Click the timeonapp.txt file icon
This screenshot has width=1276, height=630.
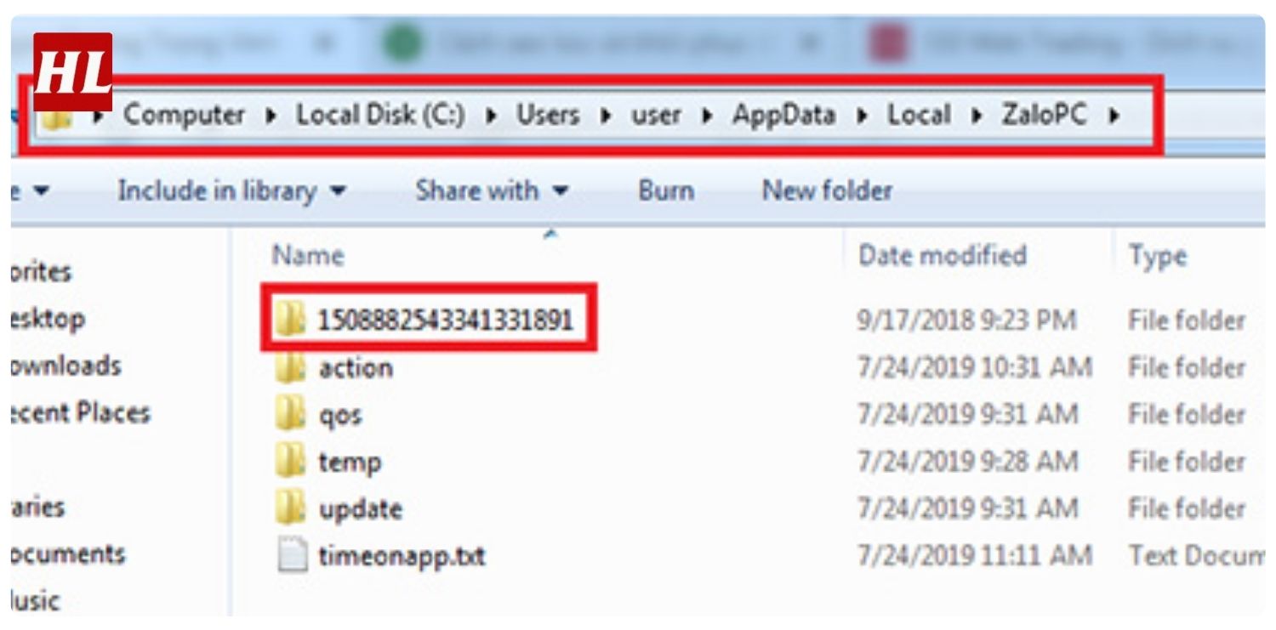coord(291,557)
